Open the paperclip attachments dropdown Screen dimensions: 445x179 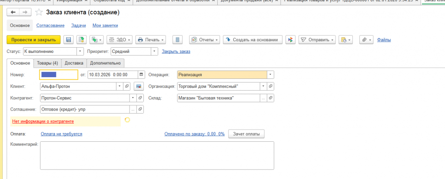367,40
